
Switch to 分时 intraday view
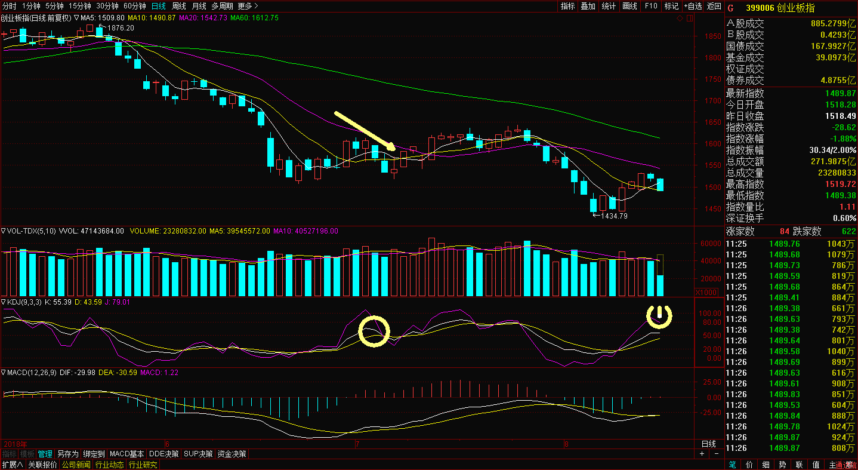[10, 6]
